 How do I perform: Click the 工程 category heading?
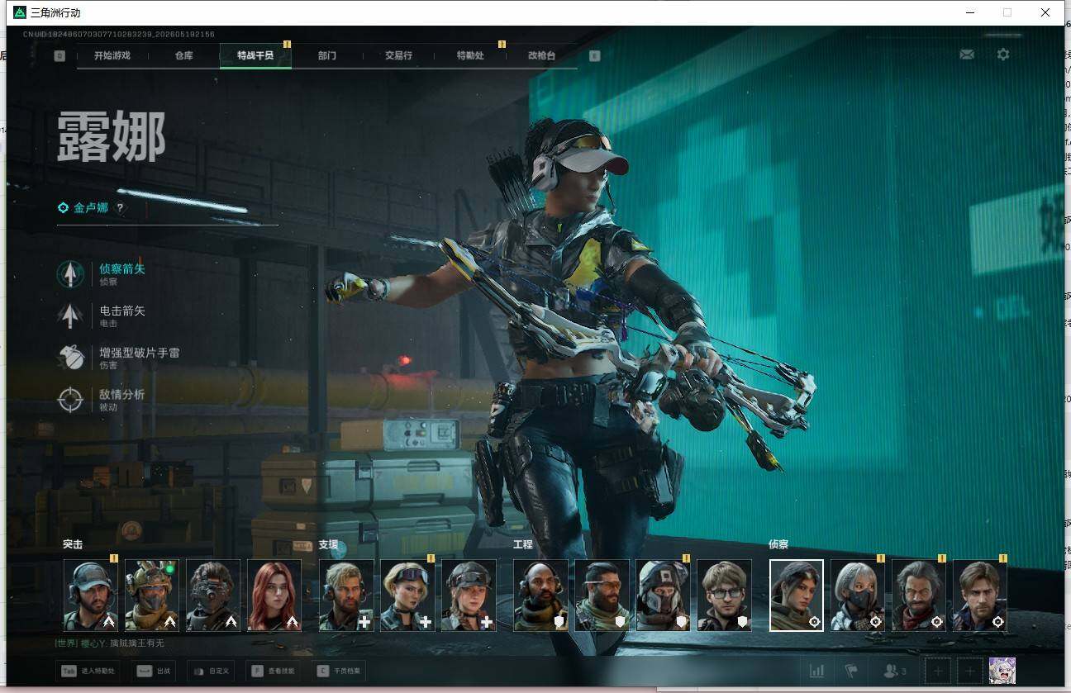[x=523, y=544]
